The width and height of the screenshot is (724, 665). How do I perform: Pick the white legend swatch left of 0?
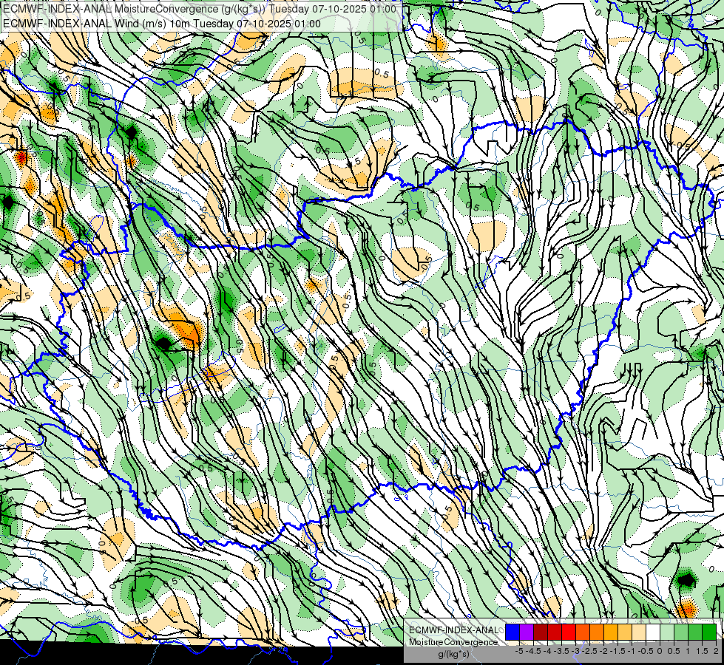point(653,632)
